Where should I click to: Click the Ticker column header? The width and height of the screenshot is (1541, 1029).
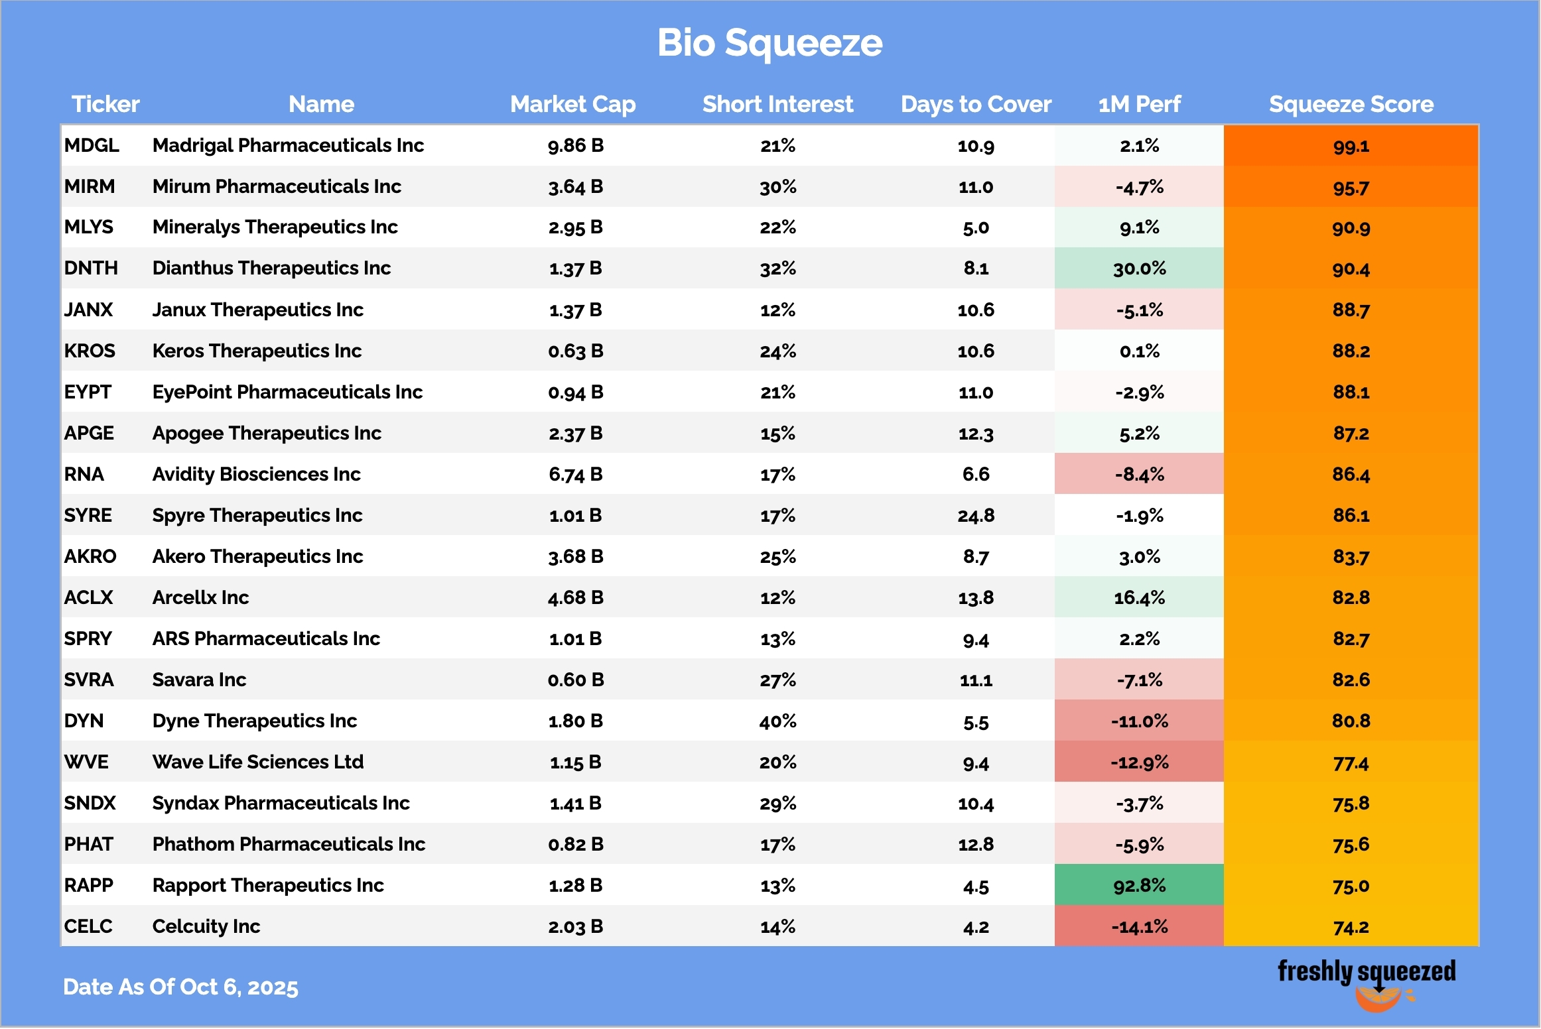105,104
